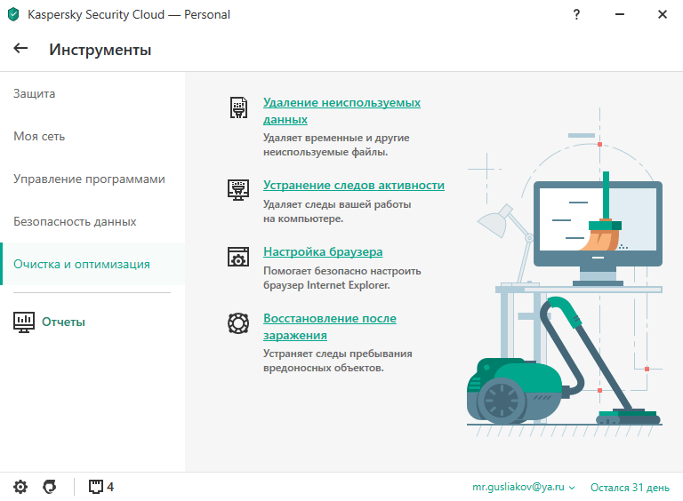Click the Отчеты chart icon

24,322
